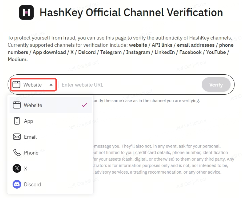Click the HashKey Official Channel Verification heading
The height and width of the screenshot is (198, 242).
click(131, 12)
